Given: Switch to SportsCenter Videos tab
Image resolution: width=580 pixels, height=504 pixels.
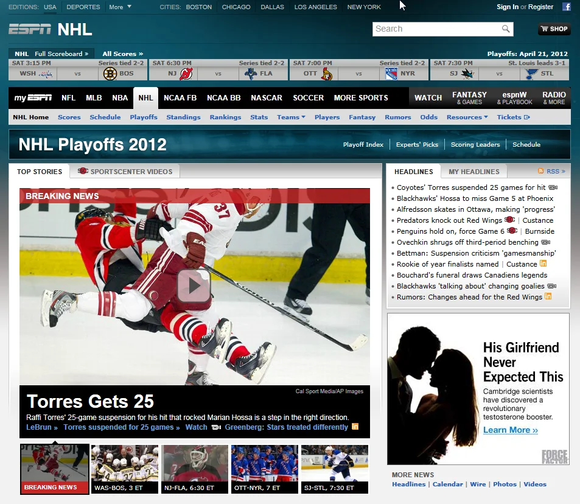Looking at the screenshot, I should pos(125,171).
